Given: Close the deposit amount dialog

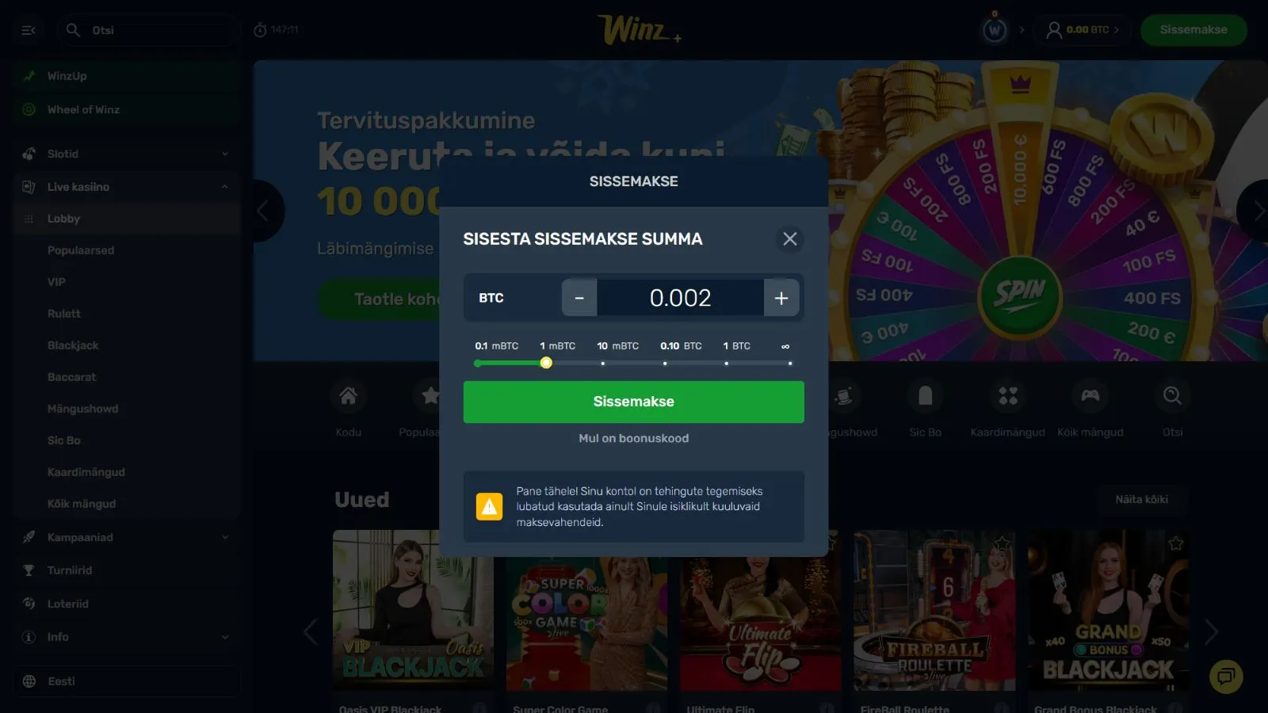Looking at the screenshot, I should (789, 239).
